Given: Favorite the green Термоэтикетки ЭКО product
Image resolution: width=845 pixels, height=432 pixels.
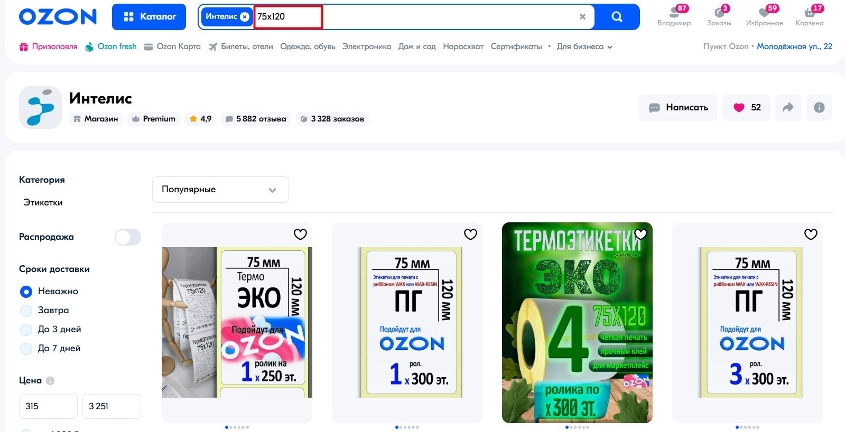Looking at the screenshot, I should tap(640, 234).
